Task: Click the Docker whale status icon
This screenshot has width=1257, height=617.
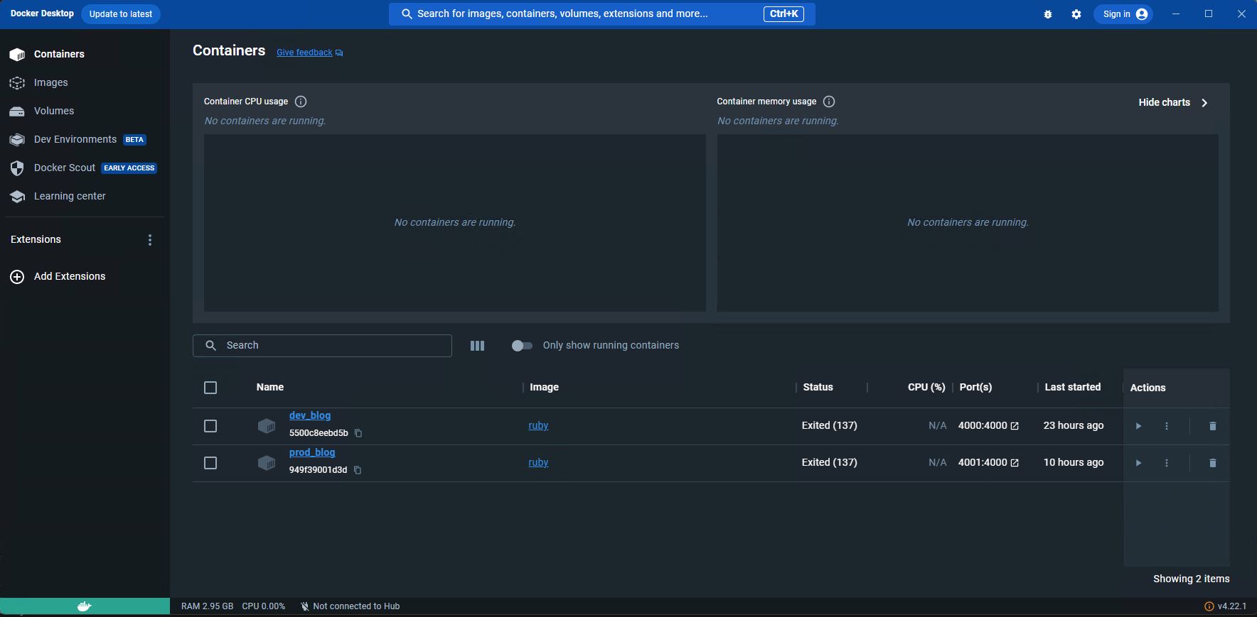Action: (85, 606)
